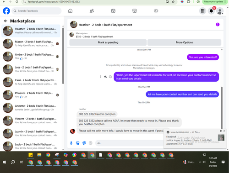Screen dimensions: 229x173
Task: Open the Mason conversation in the list
Action: (31, 44)
